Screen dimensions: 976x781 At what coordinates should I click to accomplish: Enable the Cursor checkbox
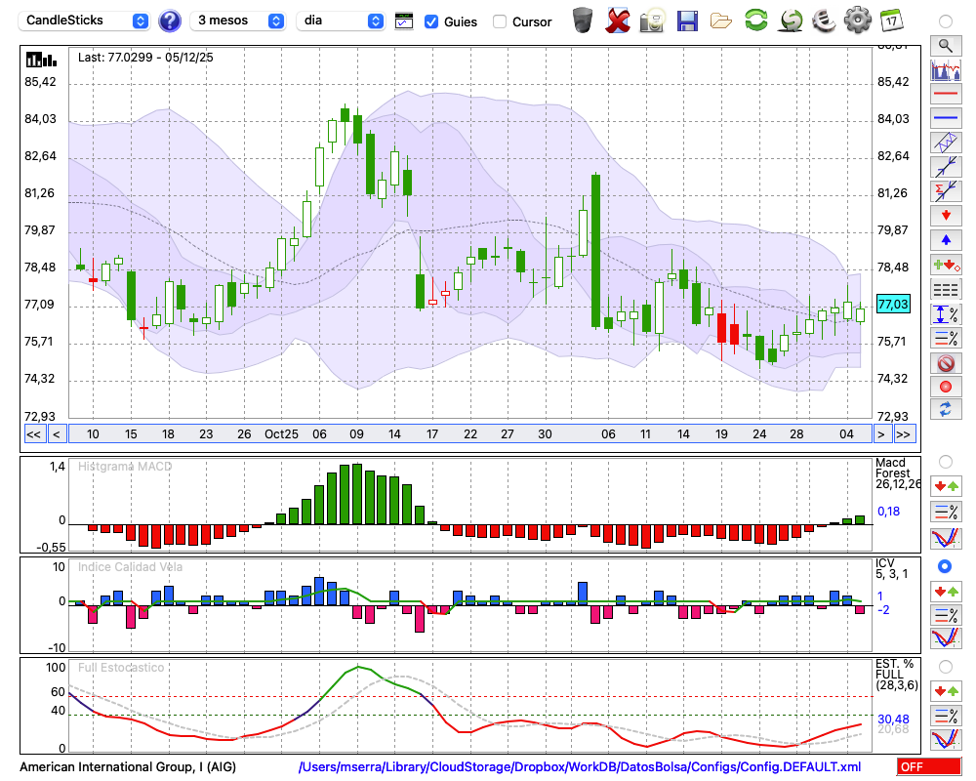click(500, 21)
